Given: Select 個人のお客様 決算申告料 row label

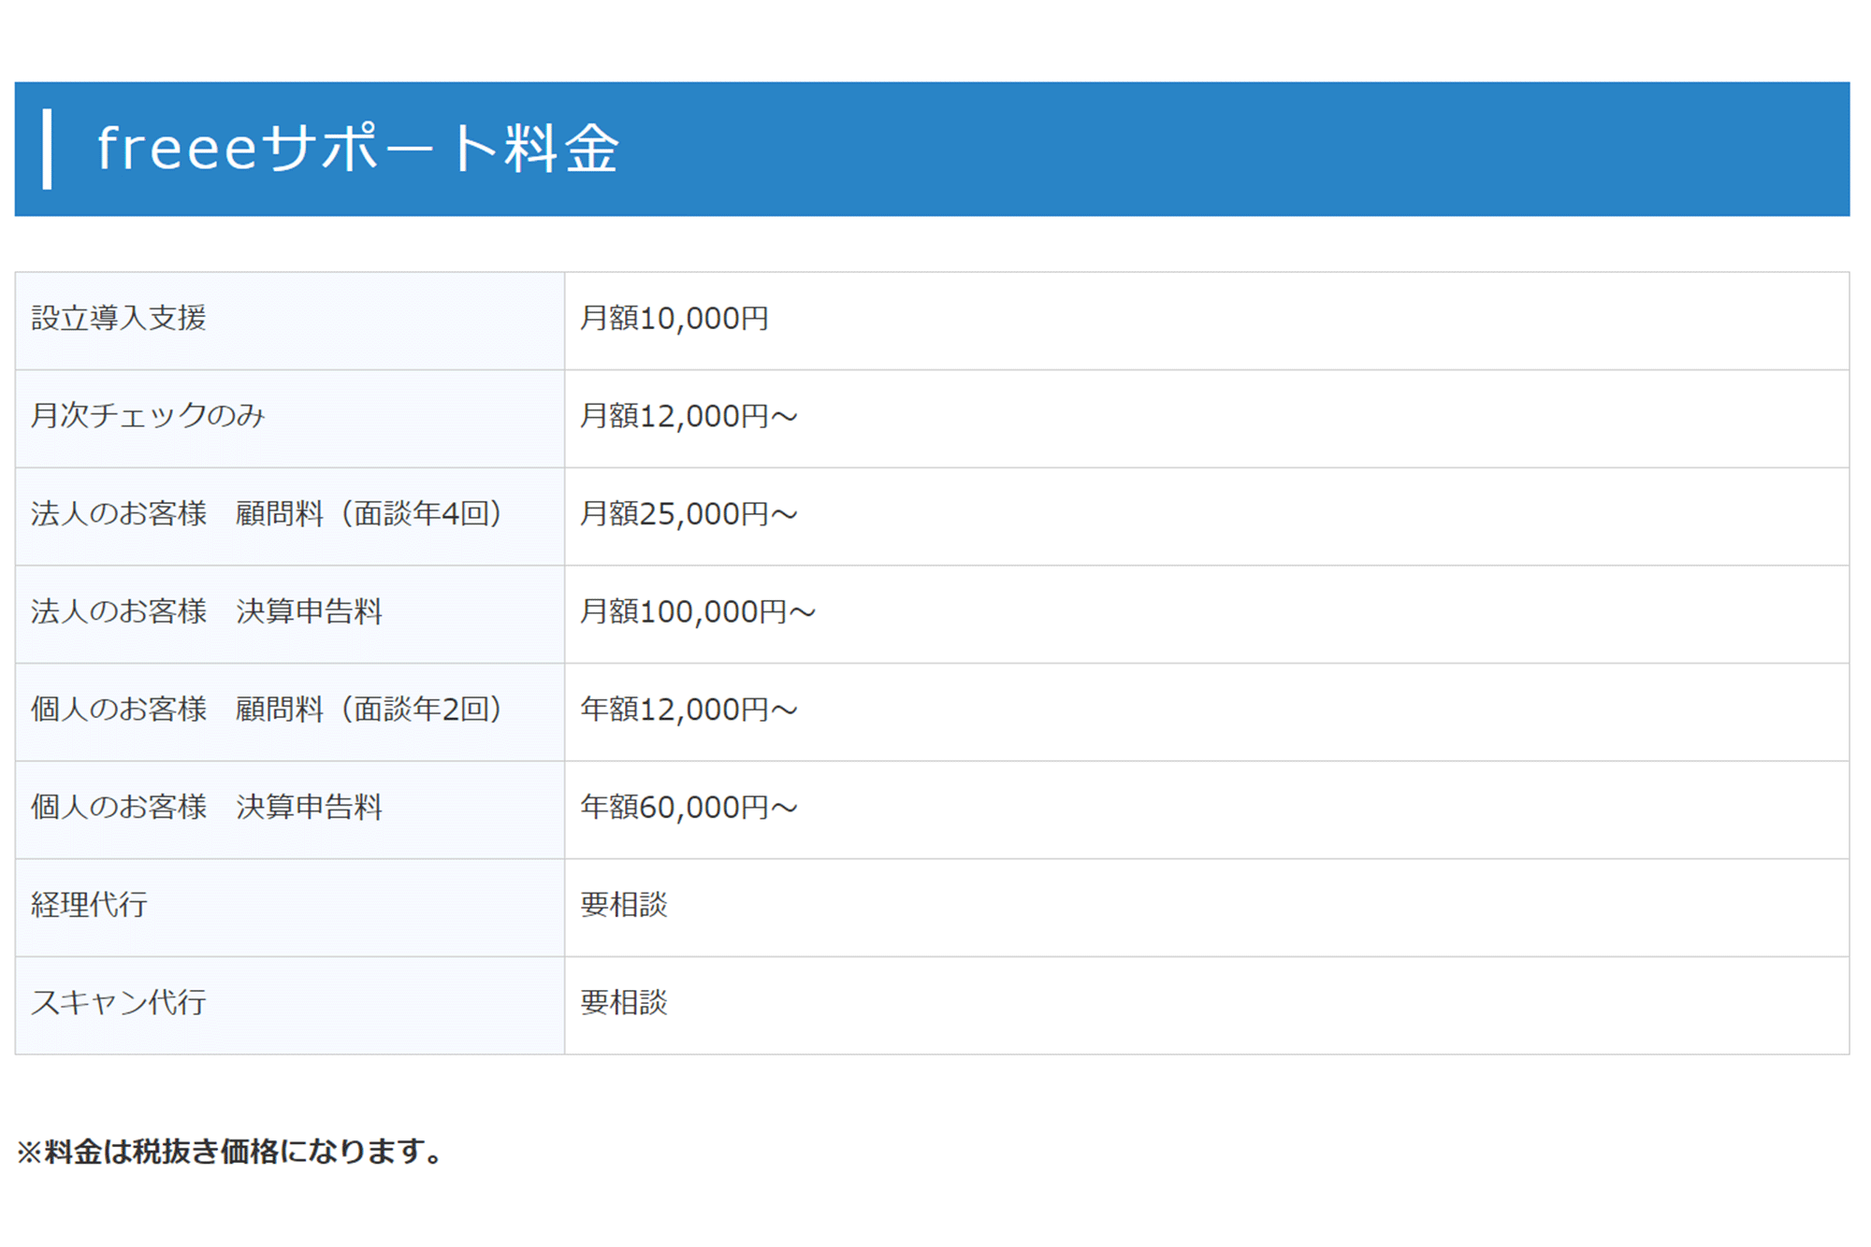Looking at the screenshot, I should point(207,807).
